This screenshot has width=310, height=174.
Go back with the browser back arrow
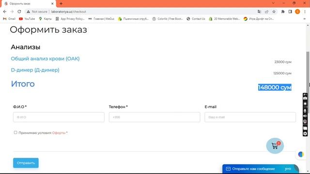(x=5, y=12)
